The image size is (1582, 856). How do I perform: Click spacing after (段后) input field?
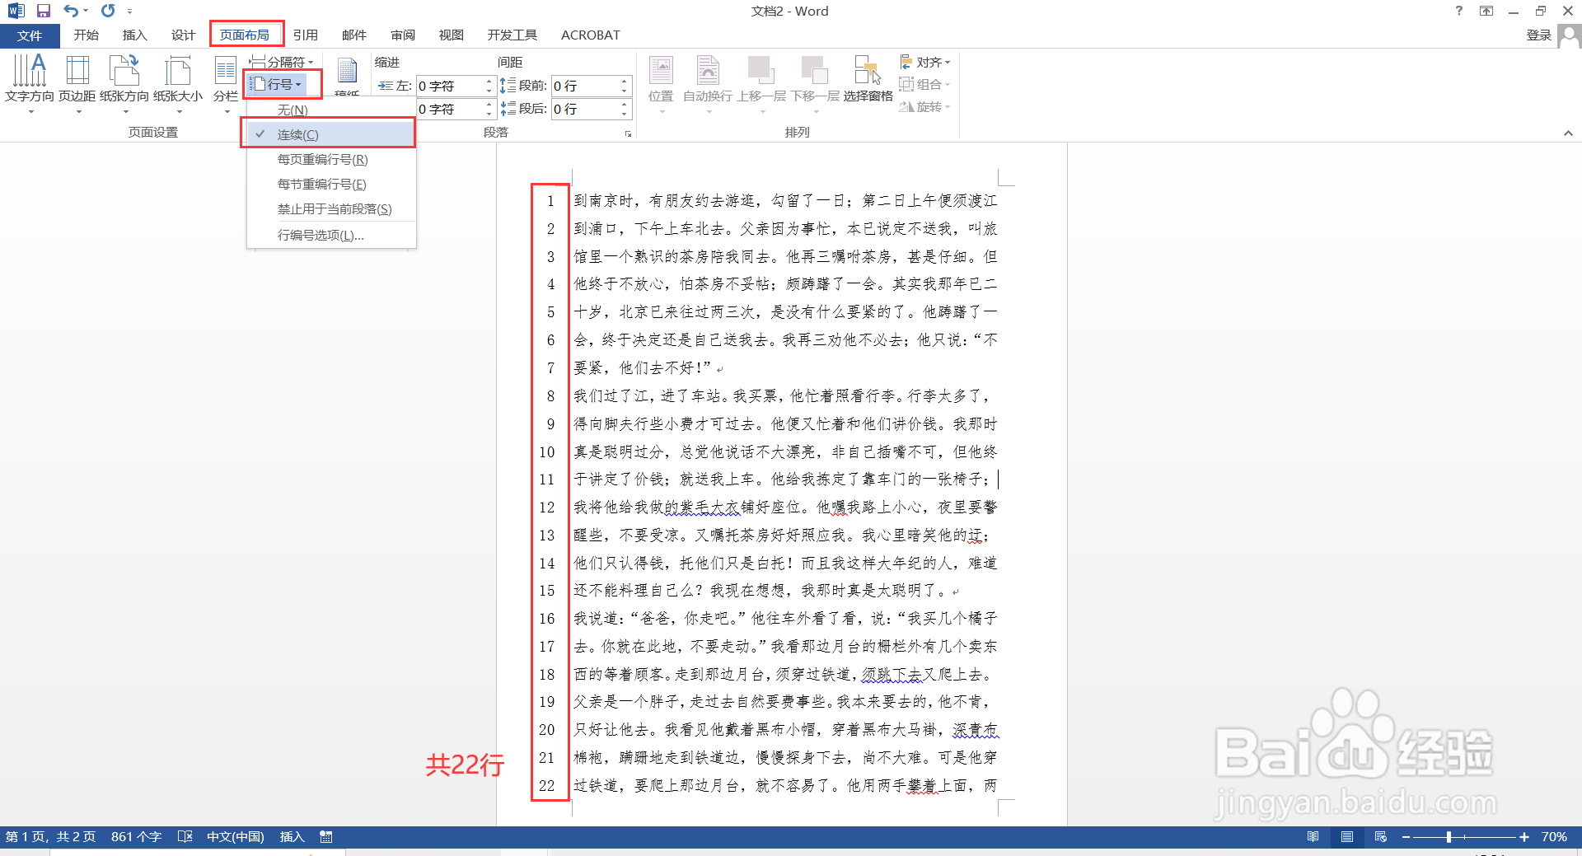point(584,109)
